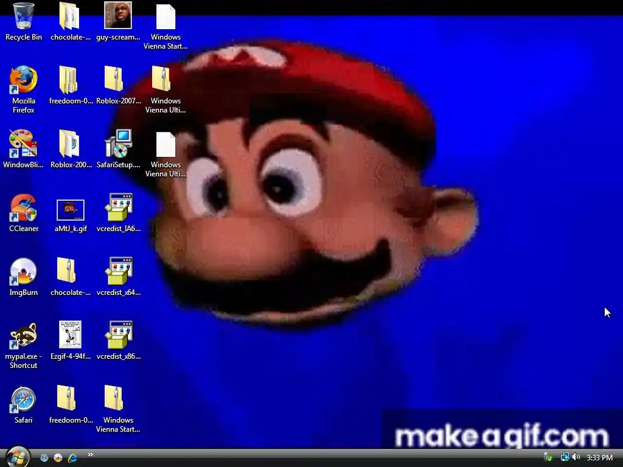Image resolution: width=623 pixels, height=467 pixels.
Task: Click the 3:33 PM clock
Action: [599, 458]
